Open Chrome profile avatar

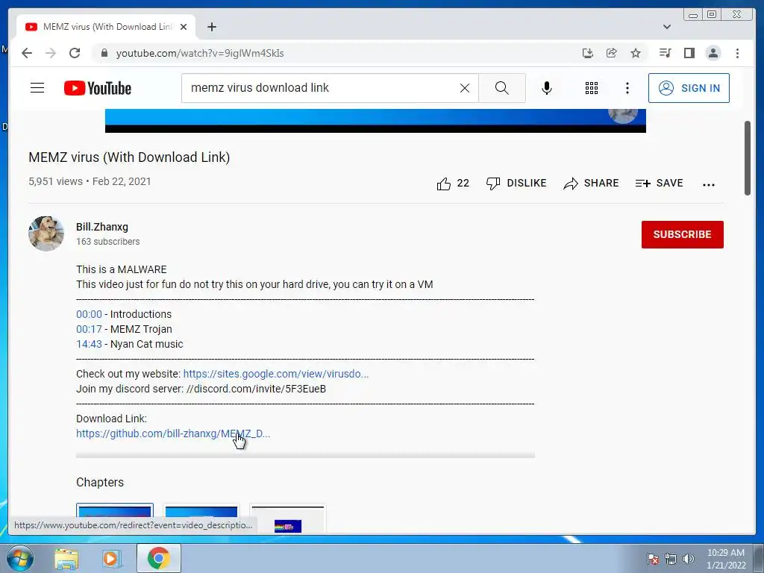tap(713, 53)
